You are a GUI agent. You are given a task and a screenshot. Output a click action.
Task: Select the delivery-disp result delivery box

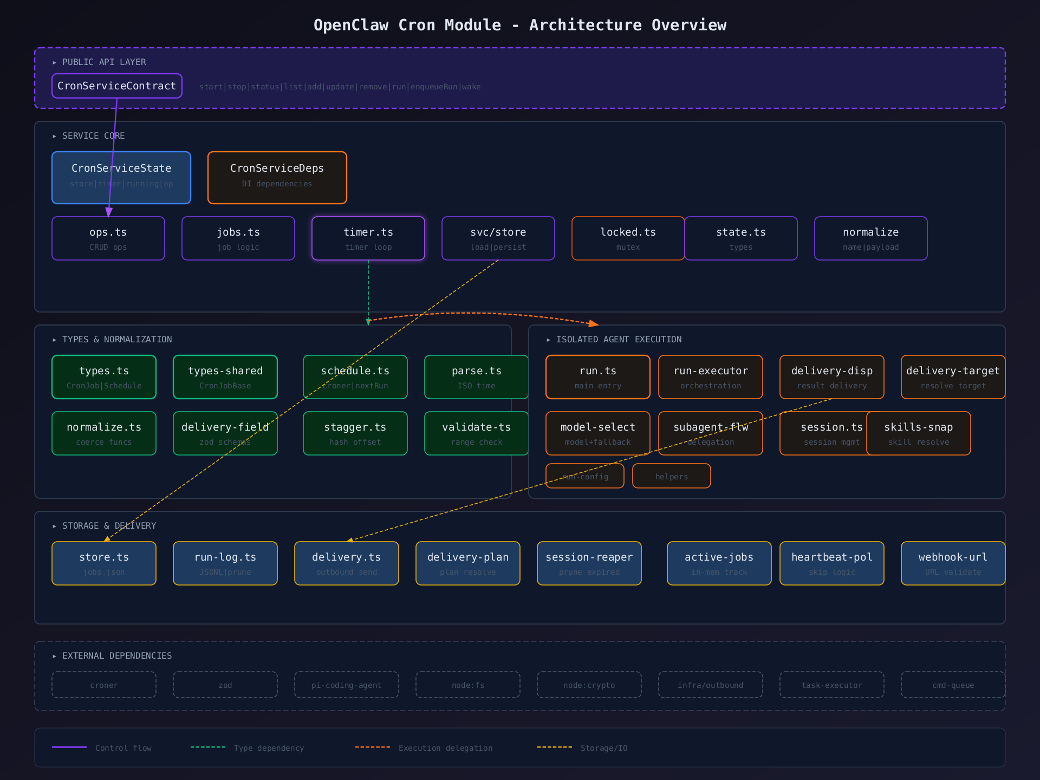pos(832,377)
